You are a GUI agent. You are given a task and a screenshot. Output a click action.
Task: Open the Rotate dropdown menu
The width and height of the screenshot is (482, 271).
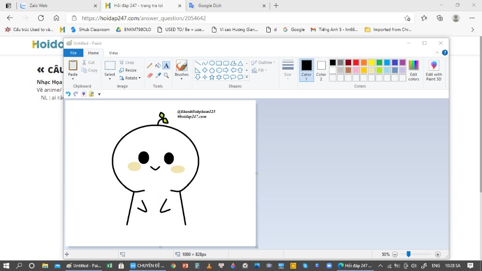130,78
